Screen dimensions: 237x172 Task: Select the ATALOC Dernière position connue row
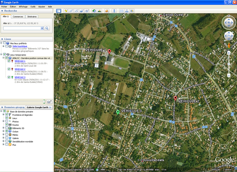tap(32, 58)
